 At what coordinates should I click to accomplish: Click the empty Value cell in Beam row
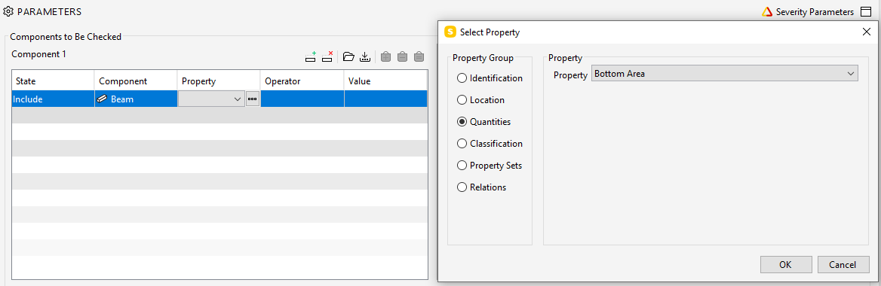point(385,99)
